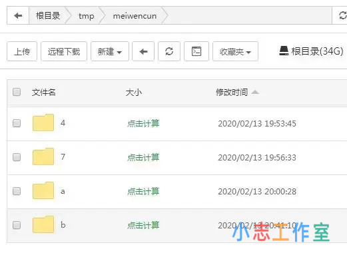Sort by 修改时间 column arrow
This screenshot has height=261, width=347.
255,92
